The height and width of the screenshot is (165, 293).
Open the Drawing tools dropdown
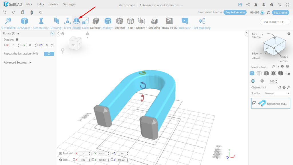[x=56, y=23]
